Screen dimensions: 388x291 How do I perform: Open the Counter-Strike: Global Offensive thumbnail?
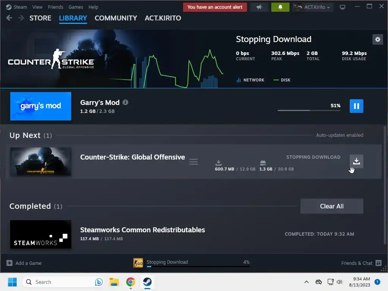(41, 161)
